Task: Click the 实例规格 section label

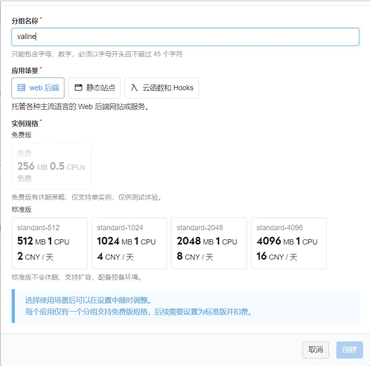Action: click(x=25, y=124)
